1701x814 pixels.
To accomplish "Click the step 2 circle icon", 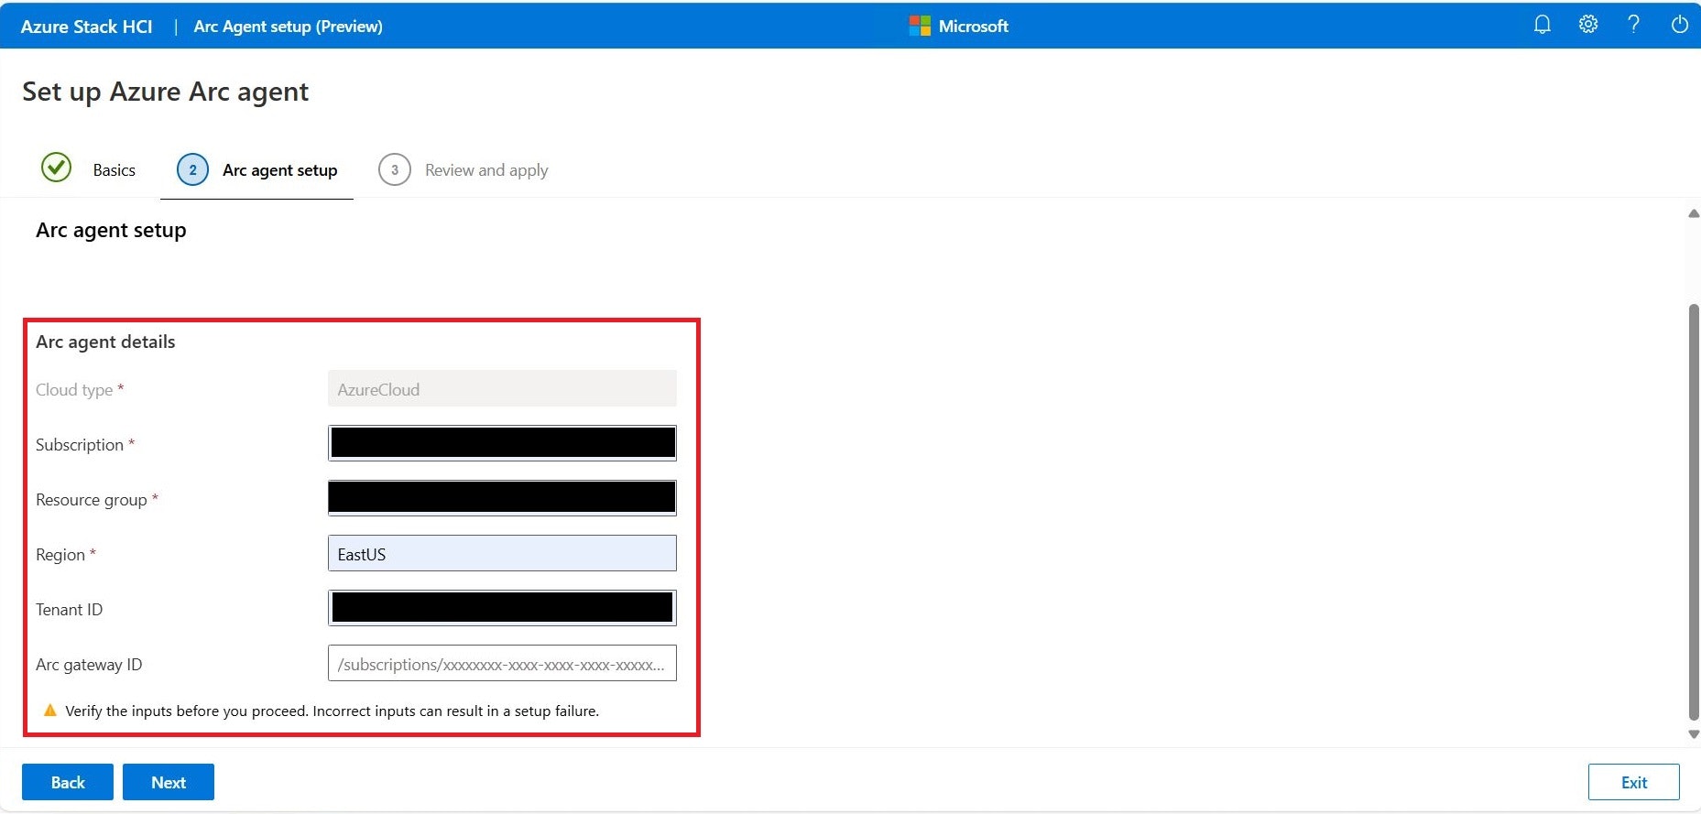I will tap(192, 169).
